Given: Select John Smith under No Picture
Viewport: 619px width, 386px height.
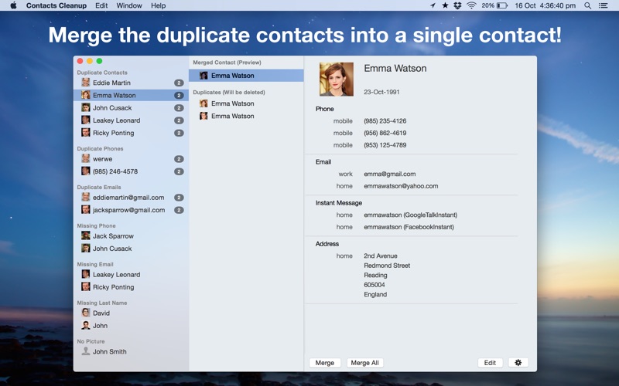Looking at the screenshot, I should (x=131, y=352).
